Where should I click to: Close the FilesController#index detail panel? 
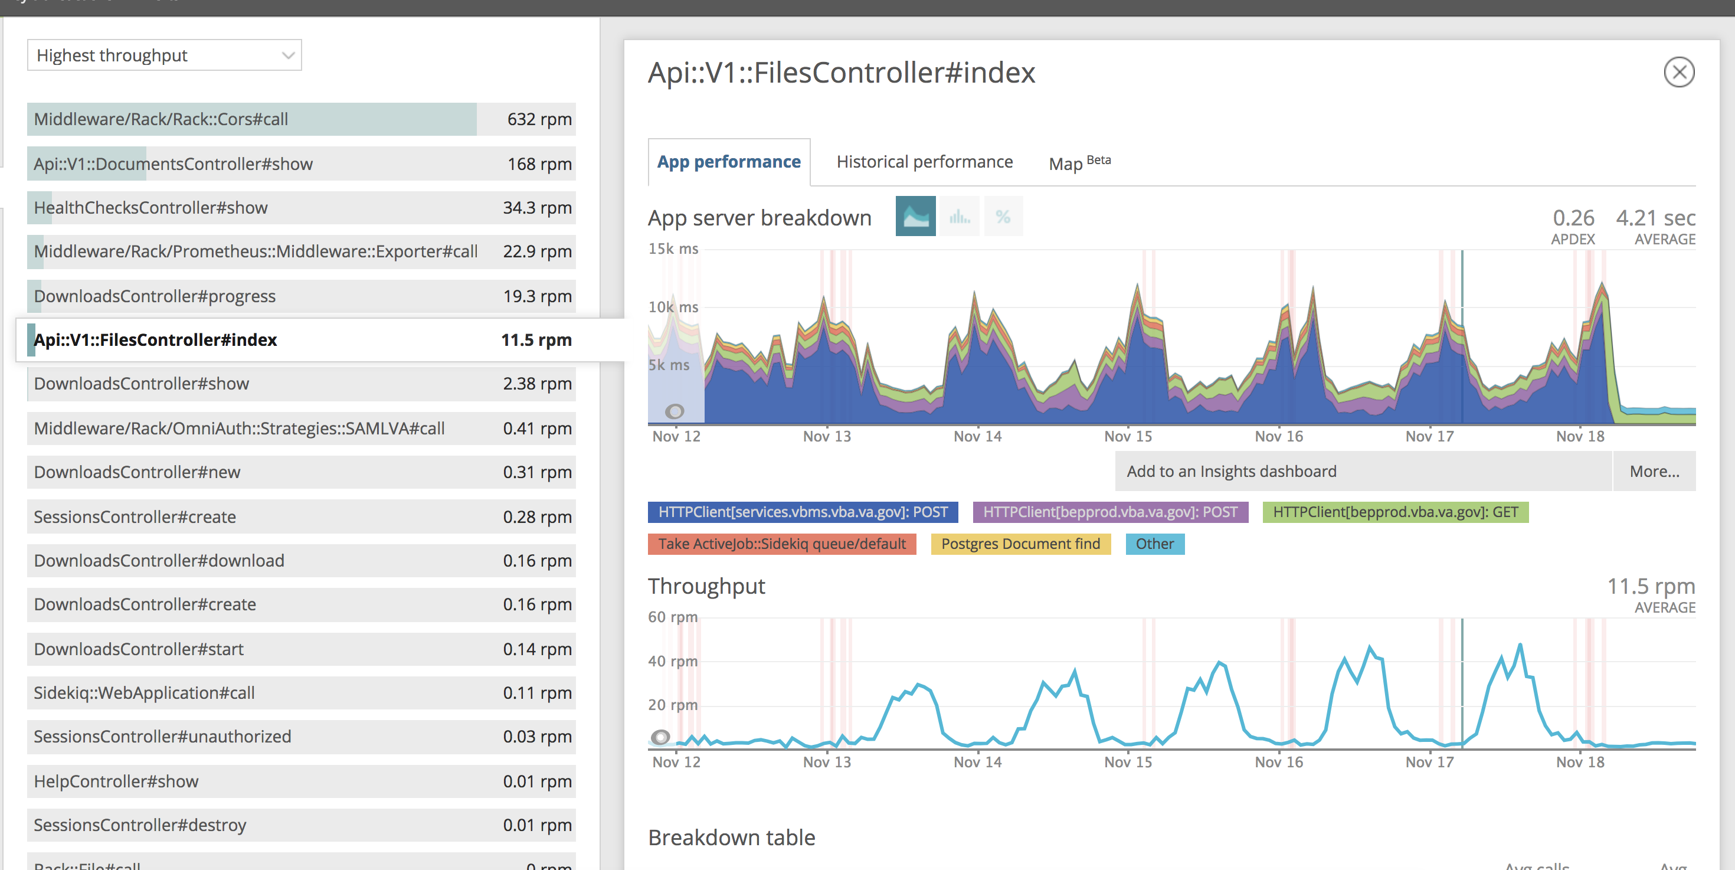click(1679, 72)
